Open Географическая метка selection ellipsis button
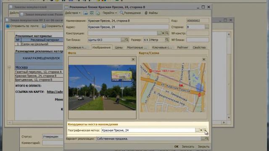Screen dimensions: 269x151 point(197,130)
